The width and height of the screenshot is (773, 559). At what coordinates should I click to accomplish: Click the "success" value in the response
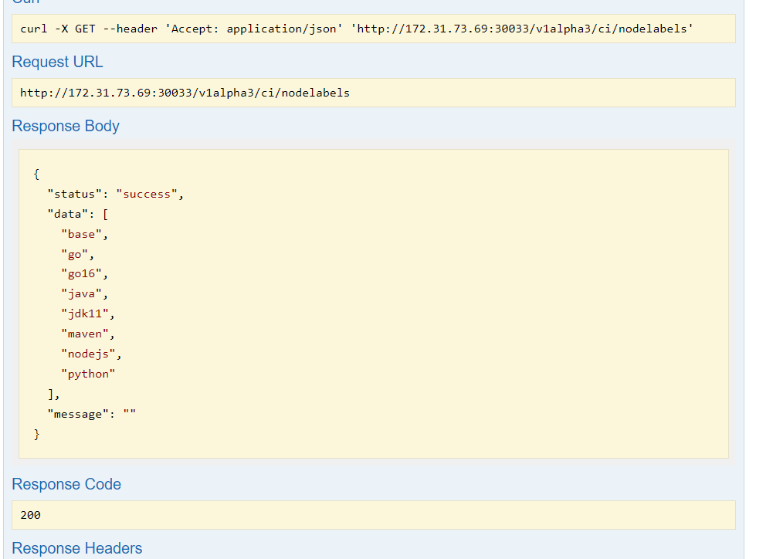point(147,194)
